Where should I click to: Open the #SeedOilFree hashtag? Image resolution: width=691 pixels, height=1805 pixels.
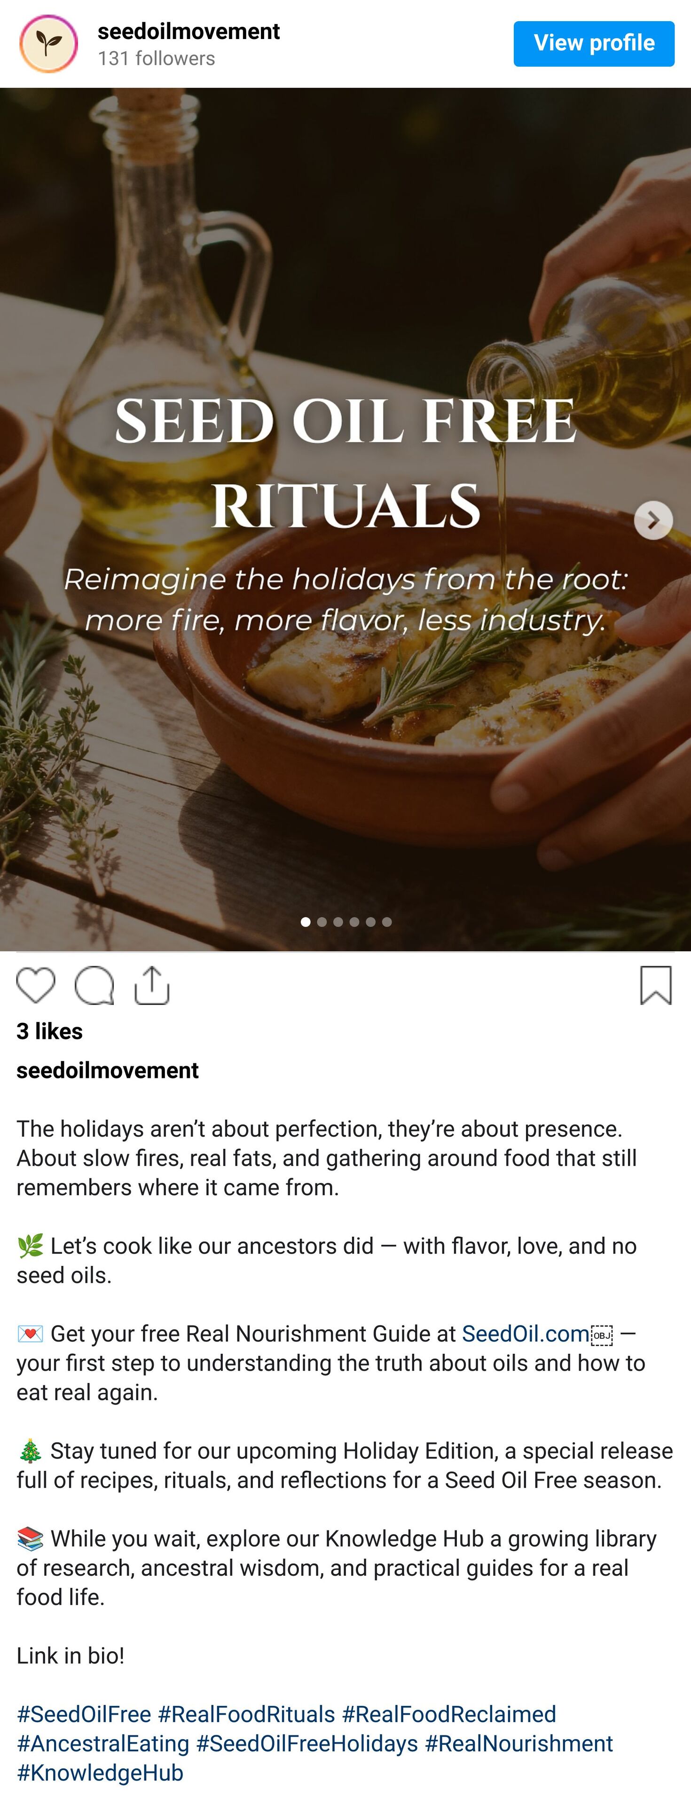coord(84,1714)
